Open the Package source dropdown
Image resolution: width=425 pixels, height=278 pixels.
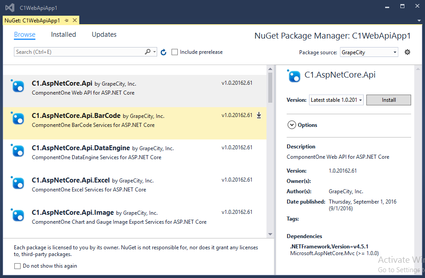[x=369, y=52]
